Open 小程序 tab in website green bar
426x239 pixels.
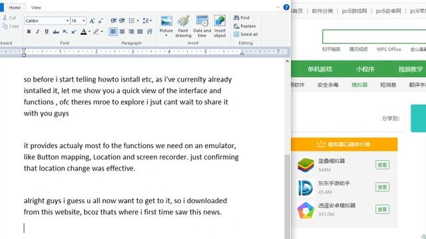[x=365, y=69]
